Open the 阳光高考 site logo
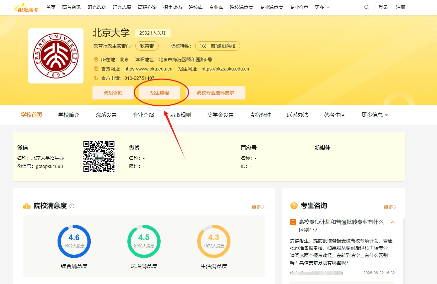This screenshot has width=437, height=284. point(26,7)
